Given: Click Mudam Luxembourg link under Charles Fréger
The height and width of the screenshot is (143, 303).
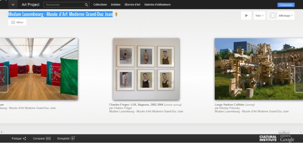Looking at the screenshot, I should coord(146,111).
